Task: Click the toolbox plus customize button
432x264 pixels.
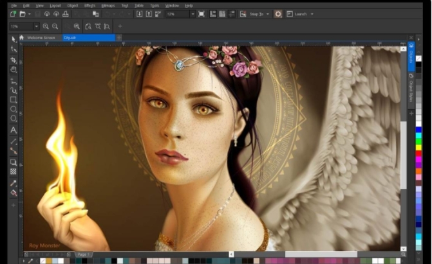Action: (x=14, y=205)
